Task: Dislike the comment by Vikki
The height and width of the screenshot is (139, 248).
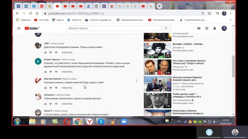Action: click(x=51, y=53)
